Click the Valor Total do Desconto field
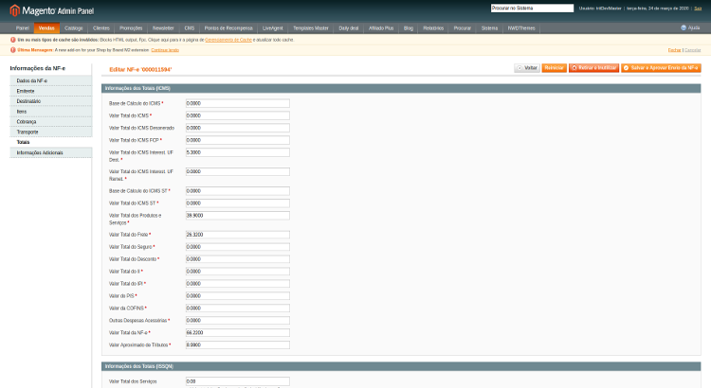The height and width of the screenshot is (388, 711). click(238, 259)
